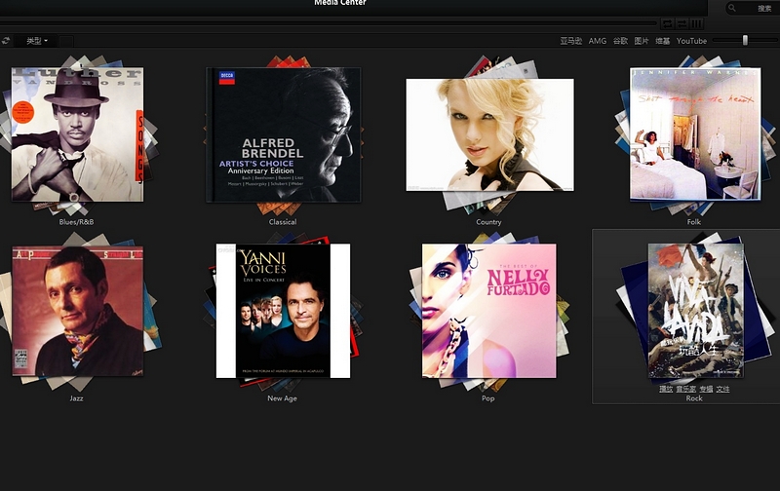
Task: Click the Pop genre label
Action: coord(488,398)
